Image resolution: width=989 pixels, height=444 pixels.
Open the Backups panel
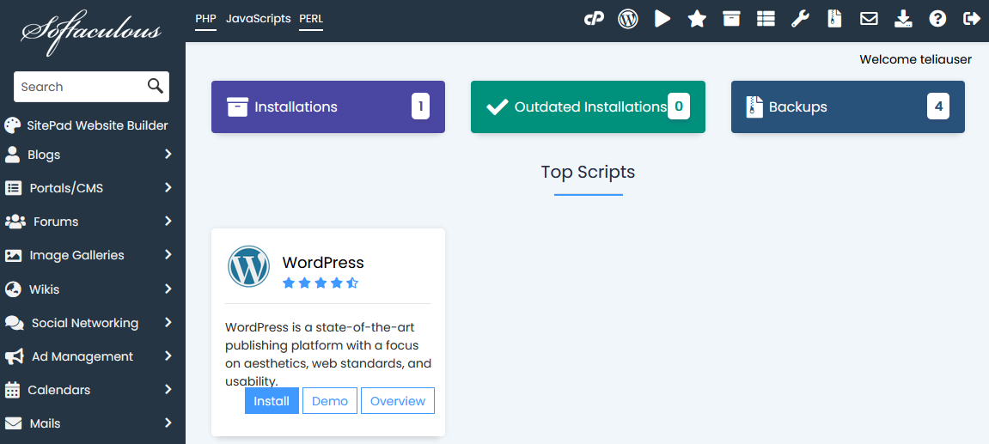pos(848,106)
